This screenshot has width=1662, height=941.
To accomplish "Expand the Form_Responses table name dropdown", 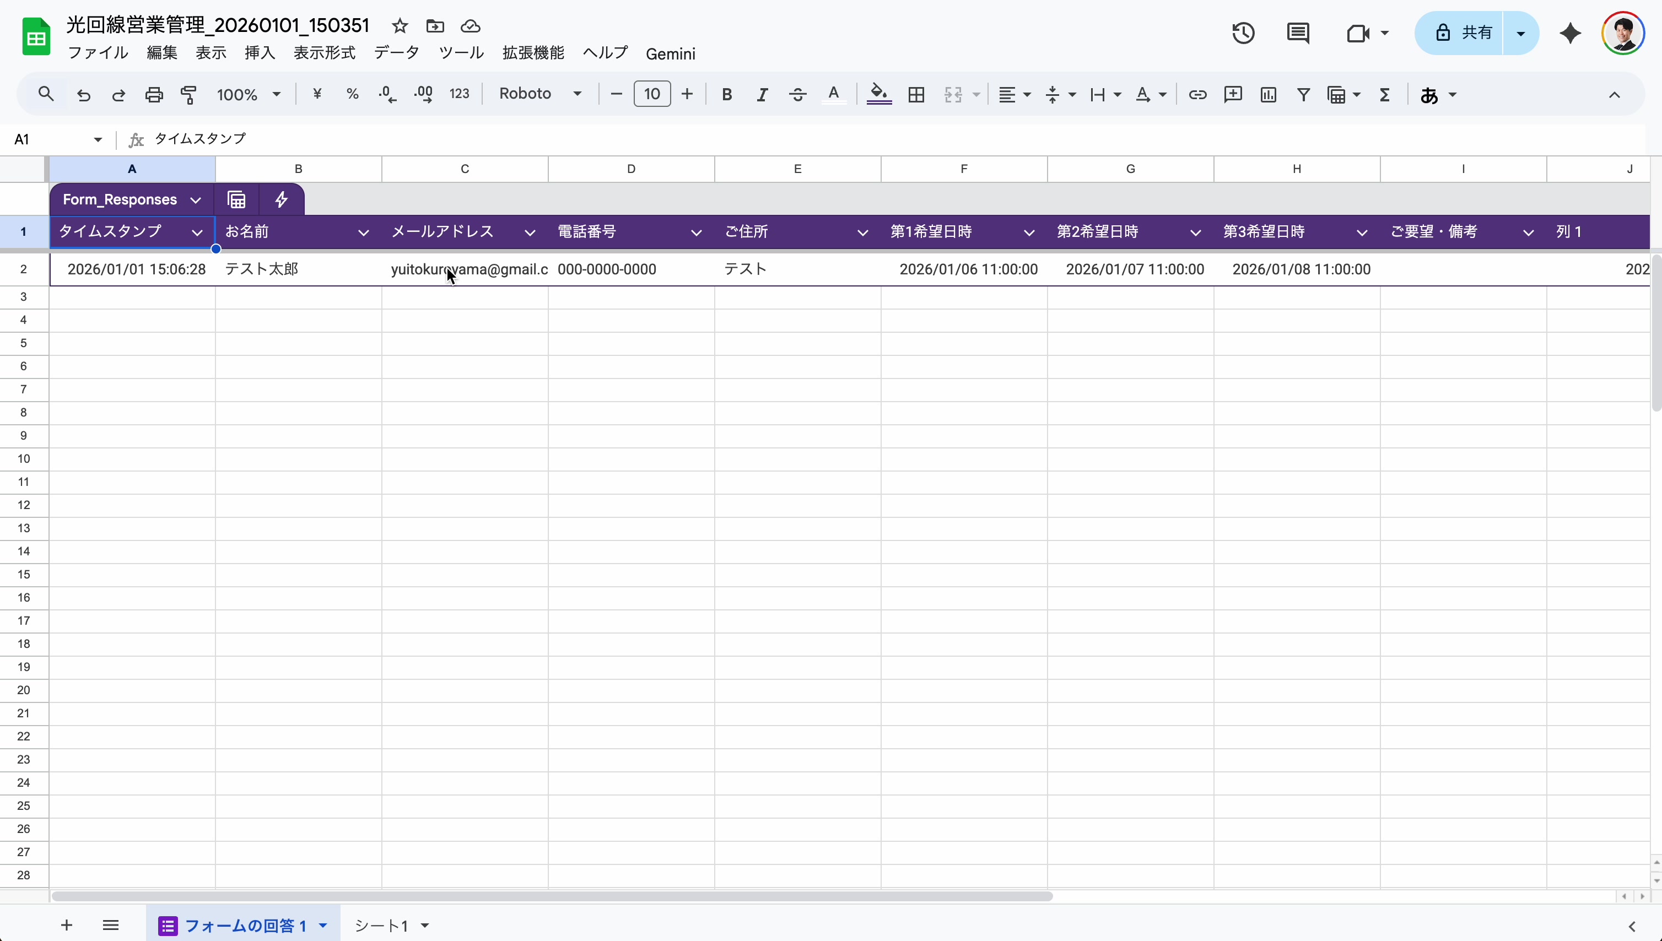I will [195, 201].
